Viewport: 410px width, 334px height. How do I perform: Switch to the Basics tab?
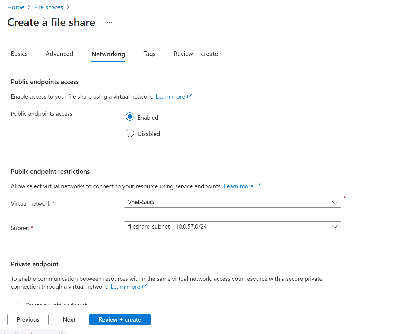[19, 54]
